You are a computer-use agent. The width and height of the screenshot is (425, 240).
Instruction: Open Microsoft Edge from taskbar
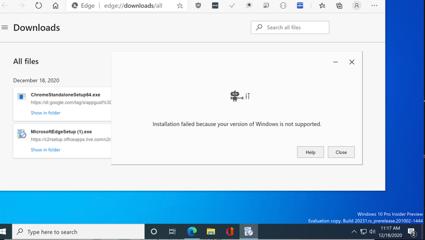[x=192, y=232]
